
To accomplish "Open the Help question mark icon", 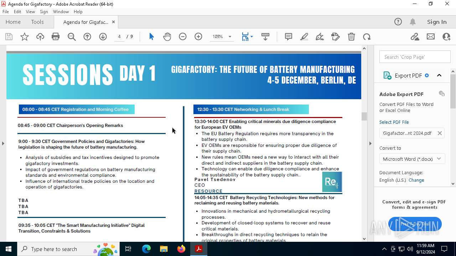I will pyautogui.click(x=398, y=22).
